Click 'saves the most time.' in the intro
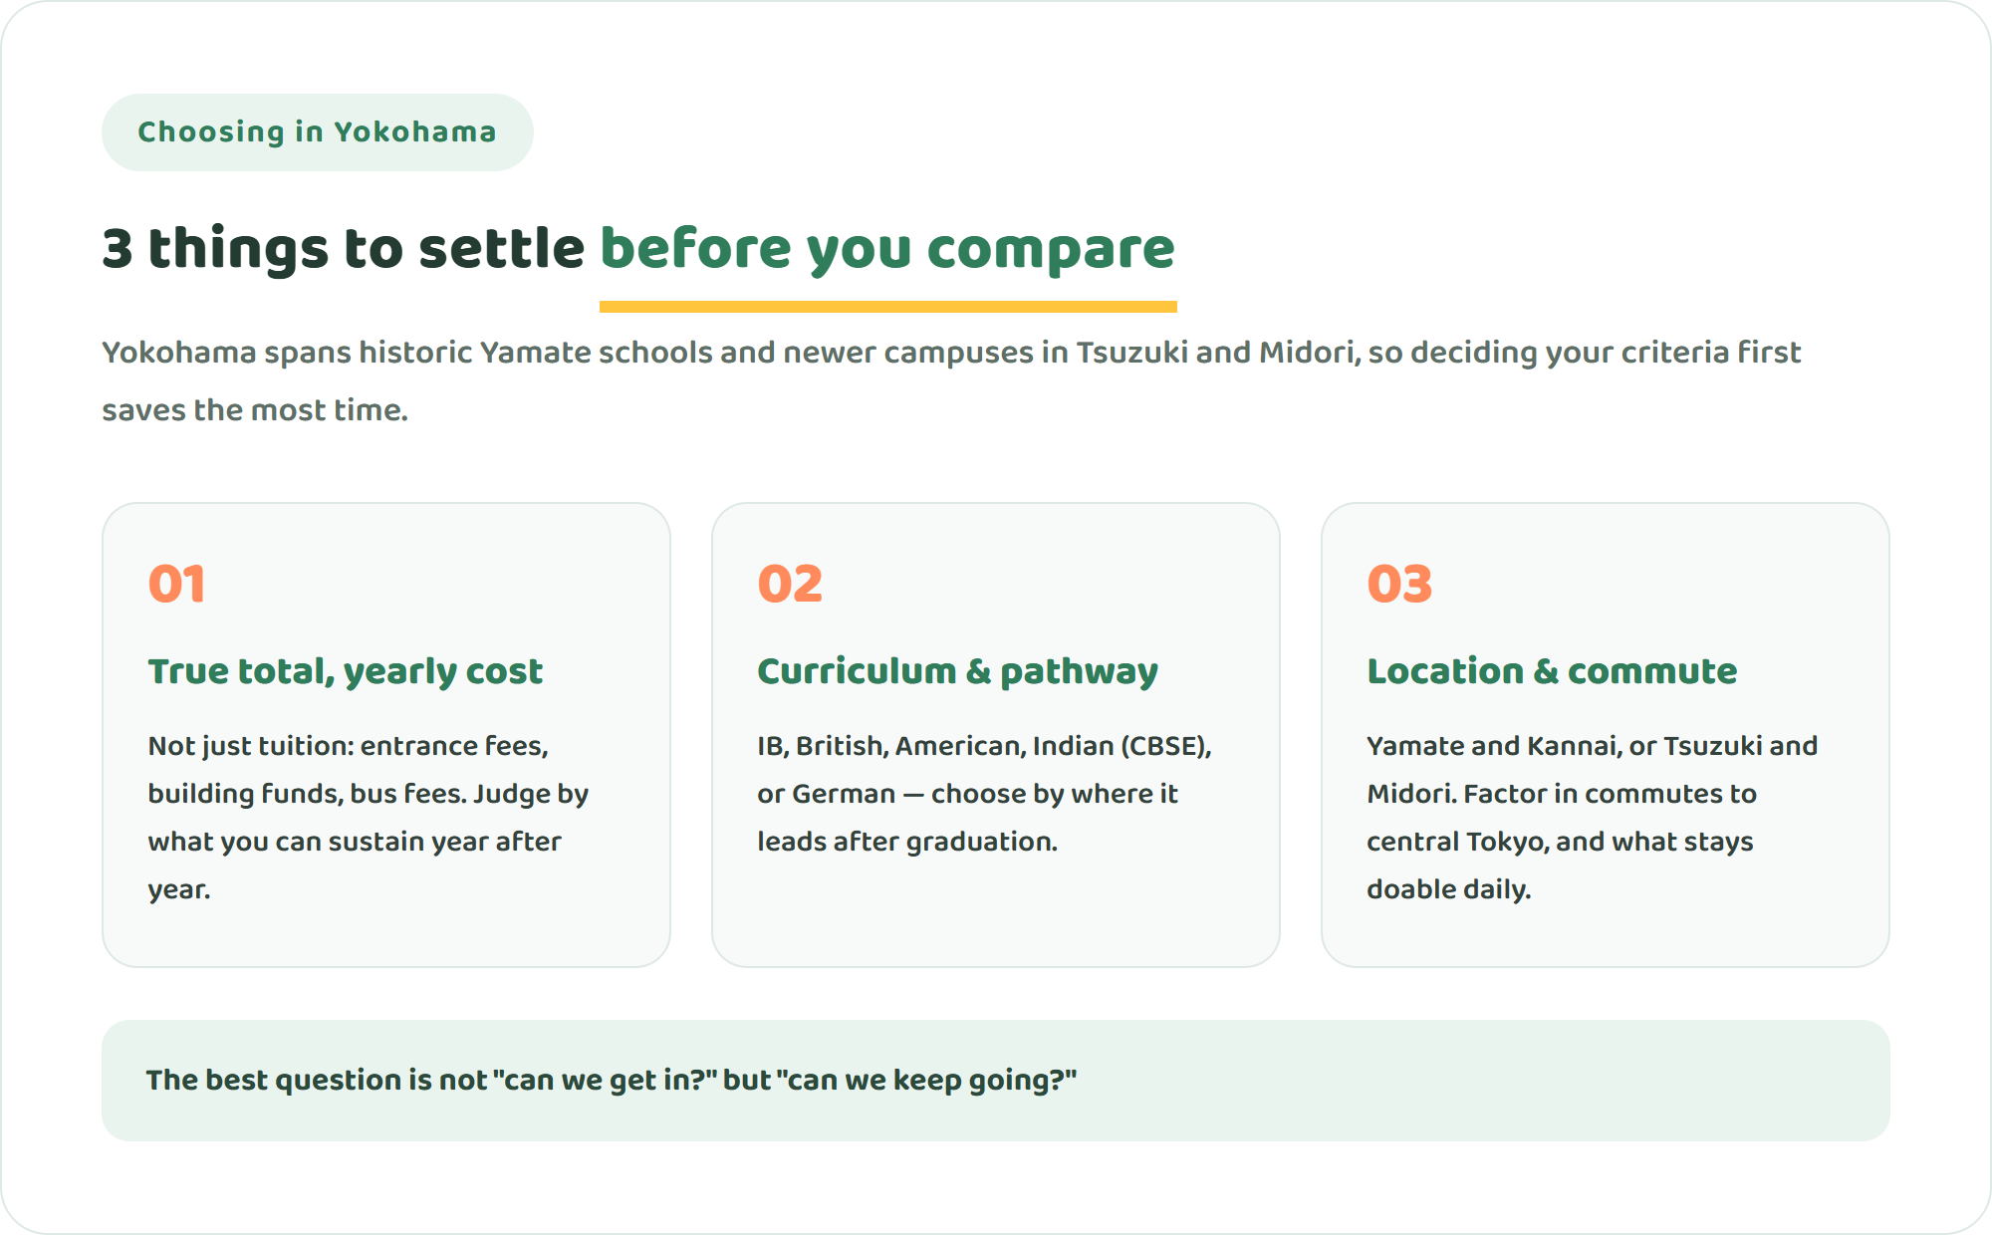This screenshot has height=1235, width=1992. [x=255, y=410]
